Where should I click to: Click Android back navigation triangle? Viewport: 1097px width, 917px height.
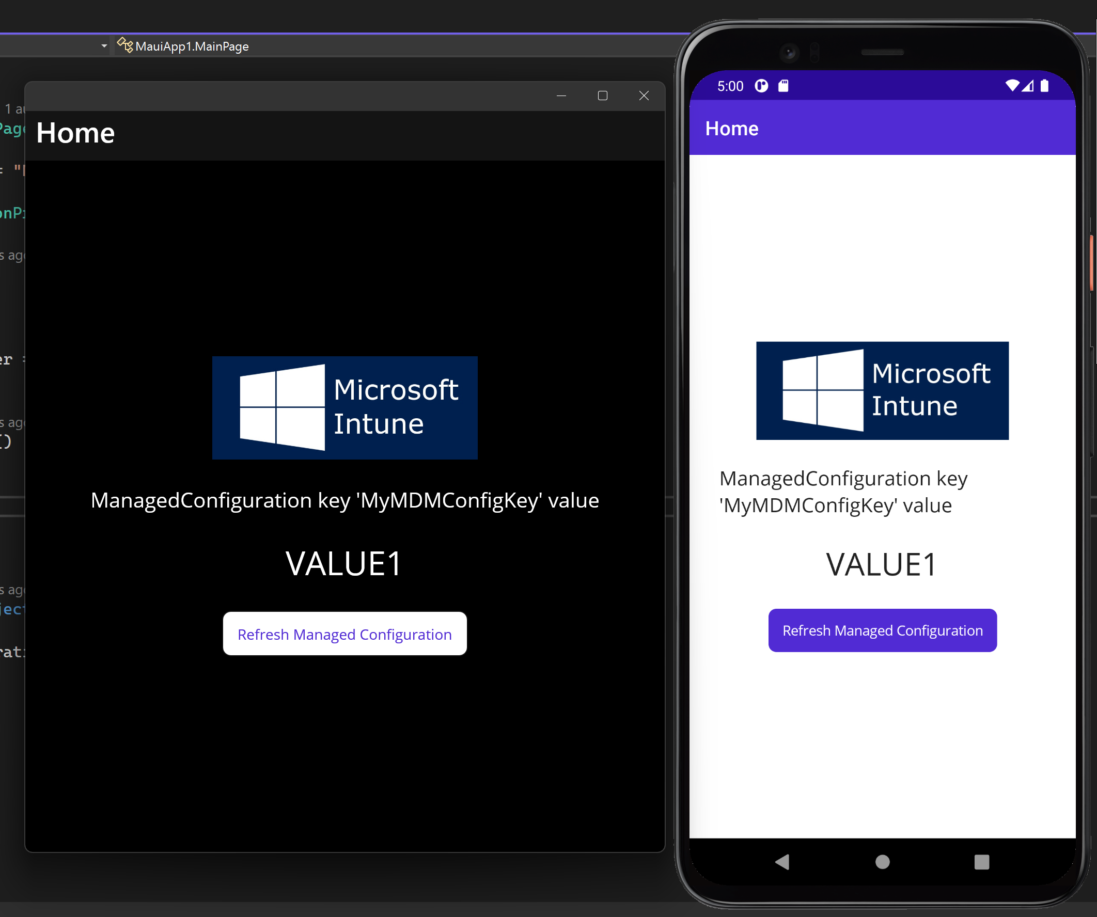point(782,862)
